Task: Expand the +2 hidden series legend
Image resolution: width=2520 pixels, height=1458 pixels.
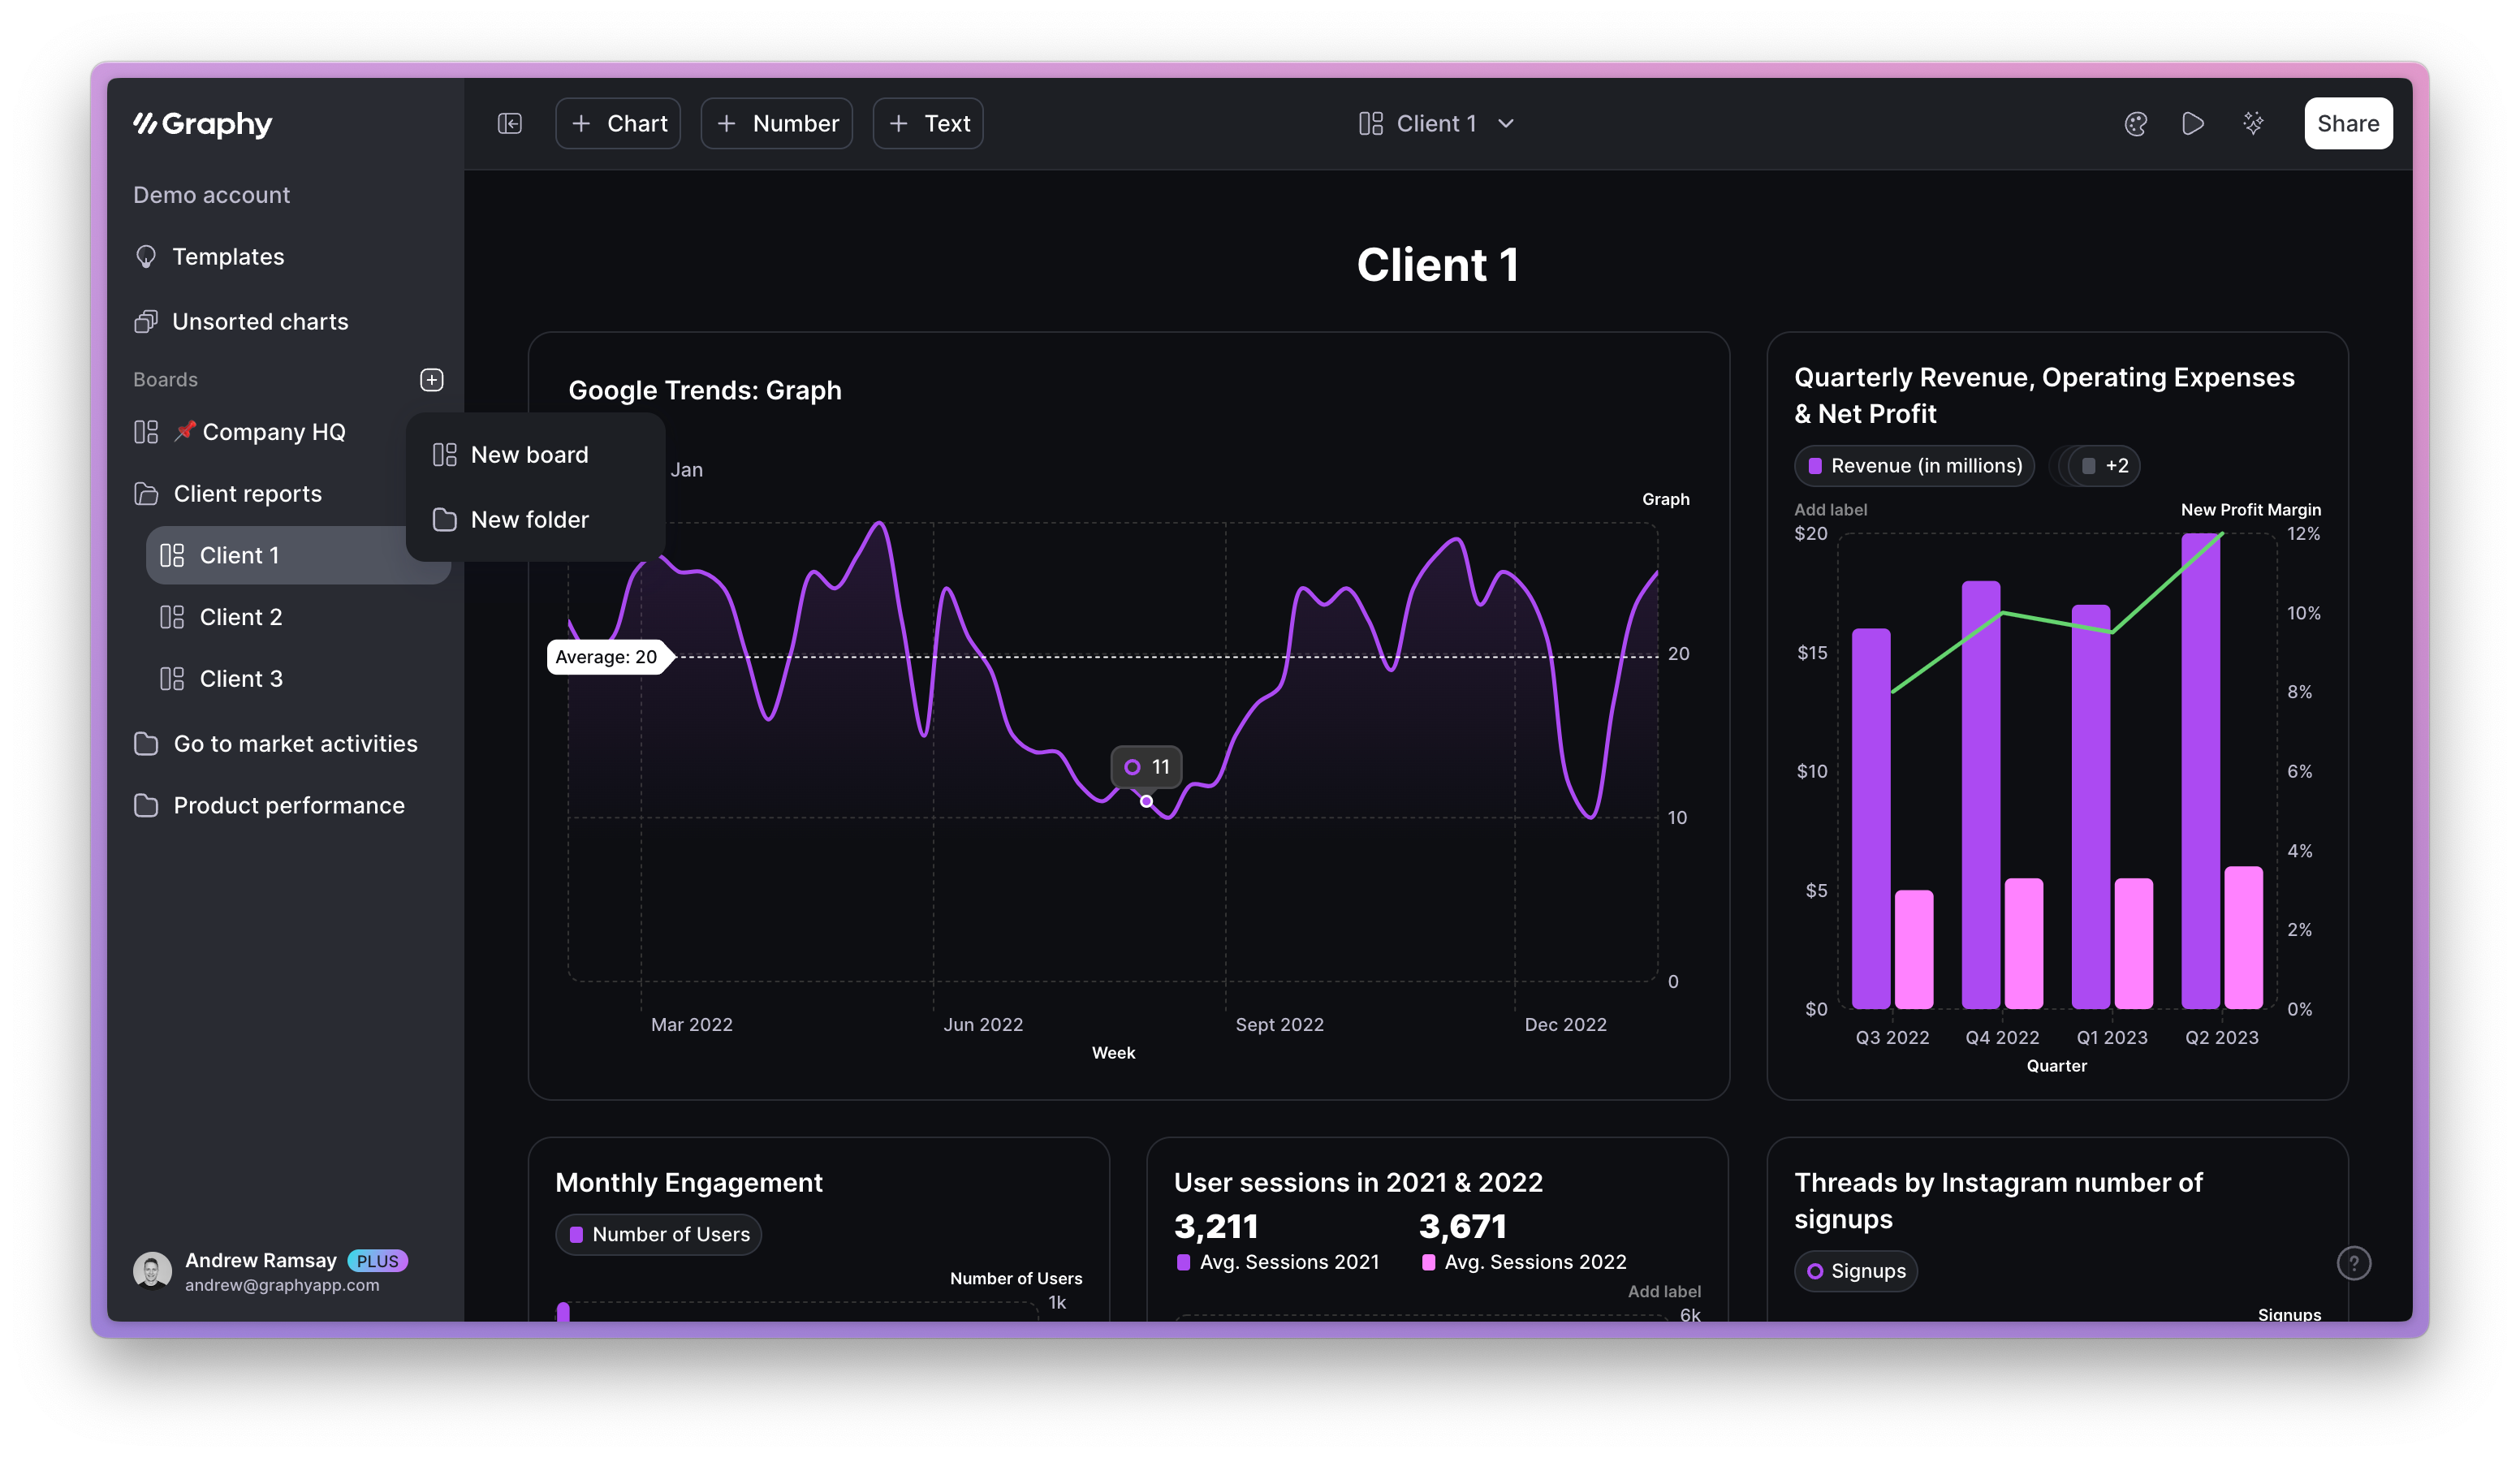Action: (2105, 466)
